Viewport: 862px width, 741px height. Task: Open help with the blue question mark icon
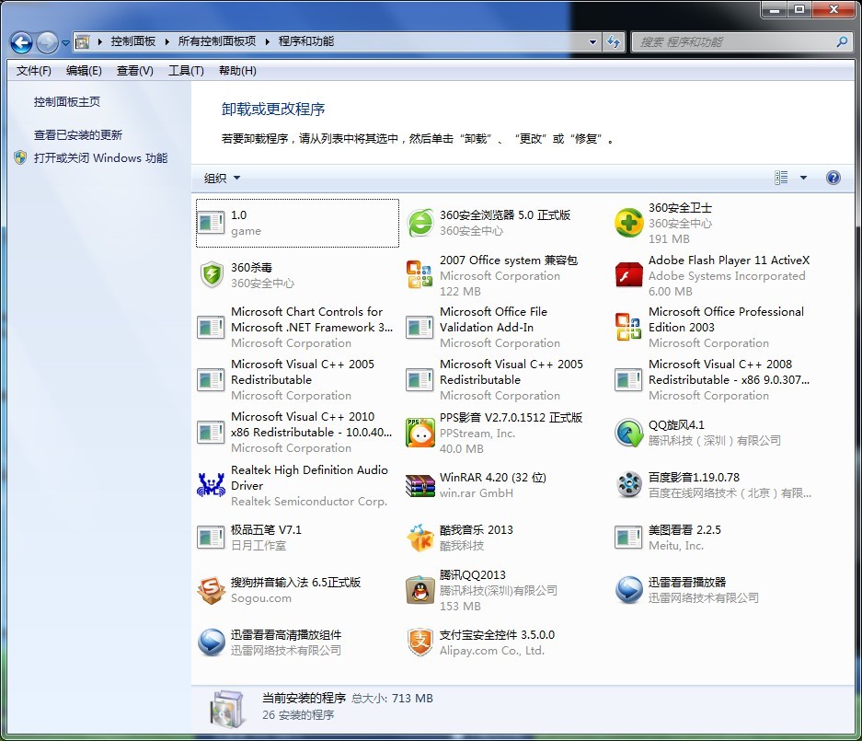pos(833,178)
